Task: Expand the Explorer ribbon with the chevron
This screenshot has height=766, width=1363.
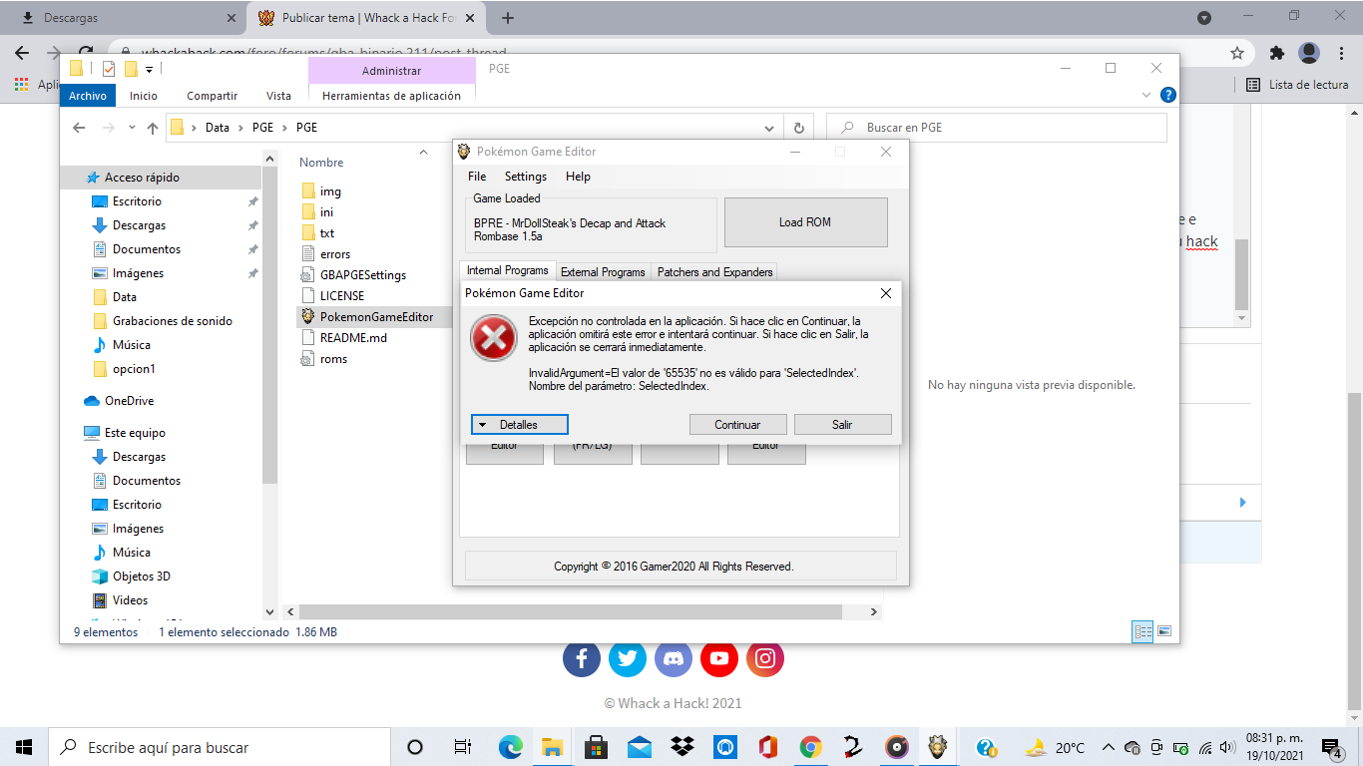Action: [1146, 96]
